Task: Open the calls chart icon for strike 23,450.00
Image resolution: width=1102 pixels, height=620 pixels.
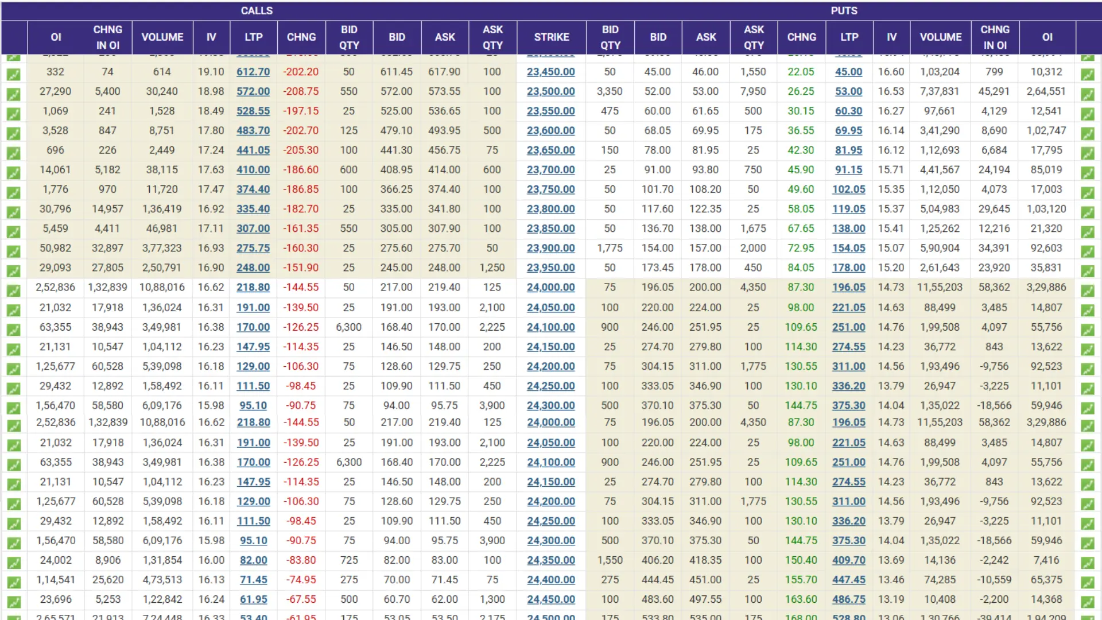Action: click(x=13, y=74)
